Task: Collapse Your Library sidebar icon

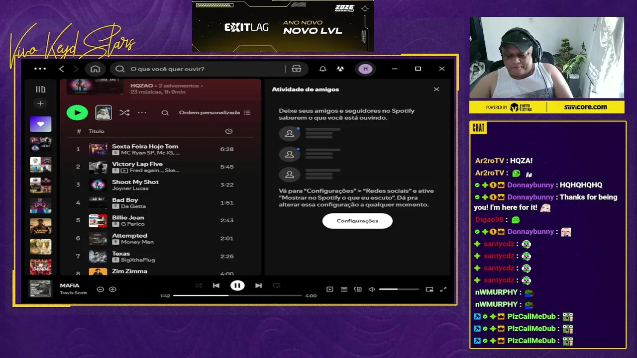Action: click(40, 89)
